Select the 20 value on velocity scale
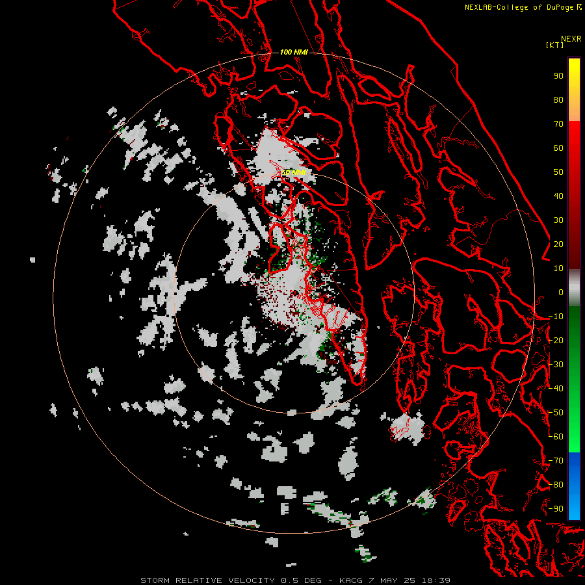 pyautogui.click(x=558, y=244)
